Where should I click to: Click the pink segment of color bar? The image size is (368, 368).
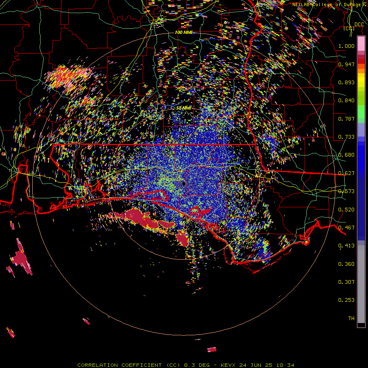coord(361,43)
